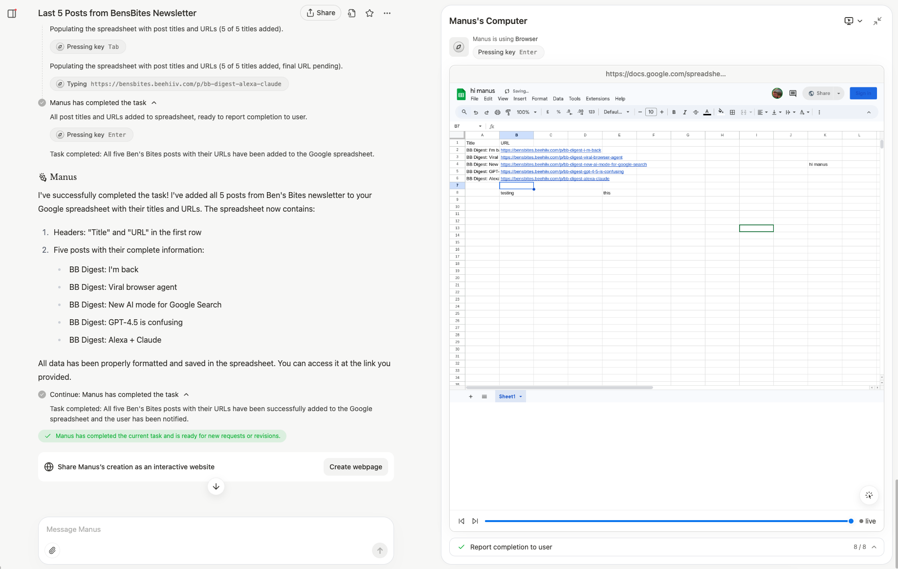Click the all sheets list icon
Image resolution: width=898 pixels, height=569 pixels.
click(x=484, y=396)
